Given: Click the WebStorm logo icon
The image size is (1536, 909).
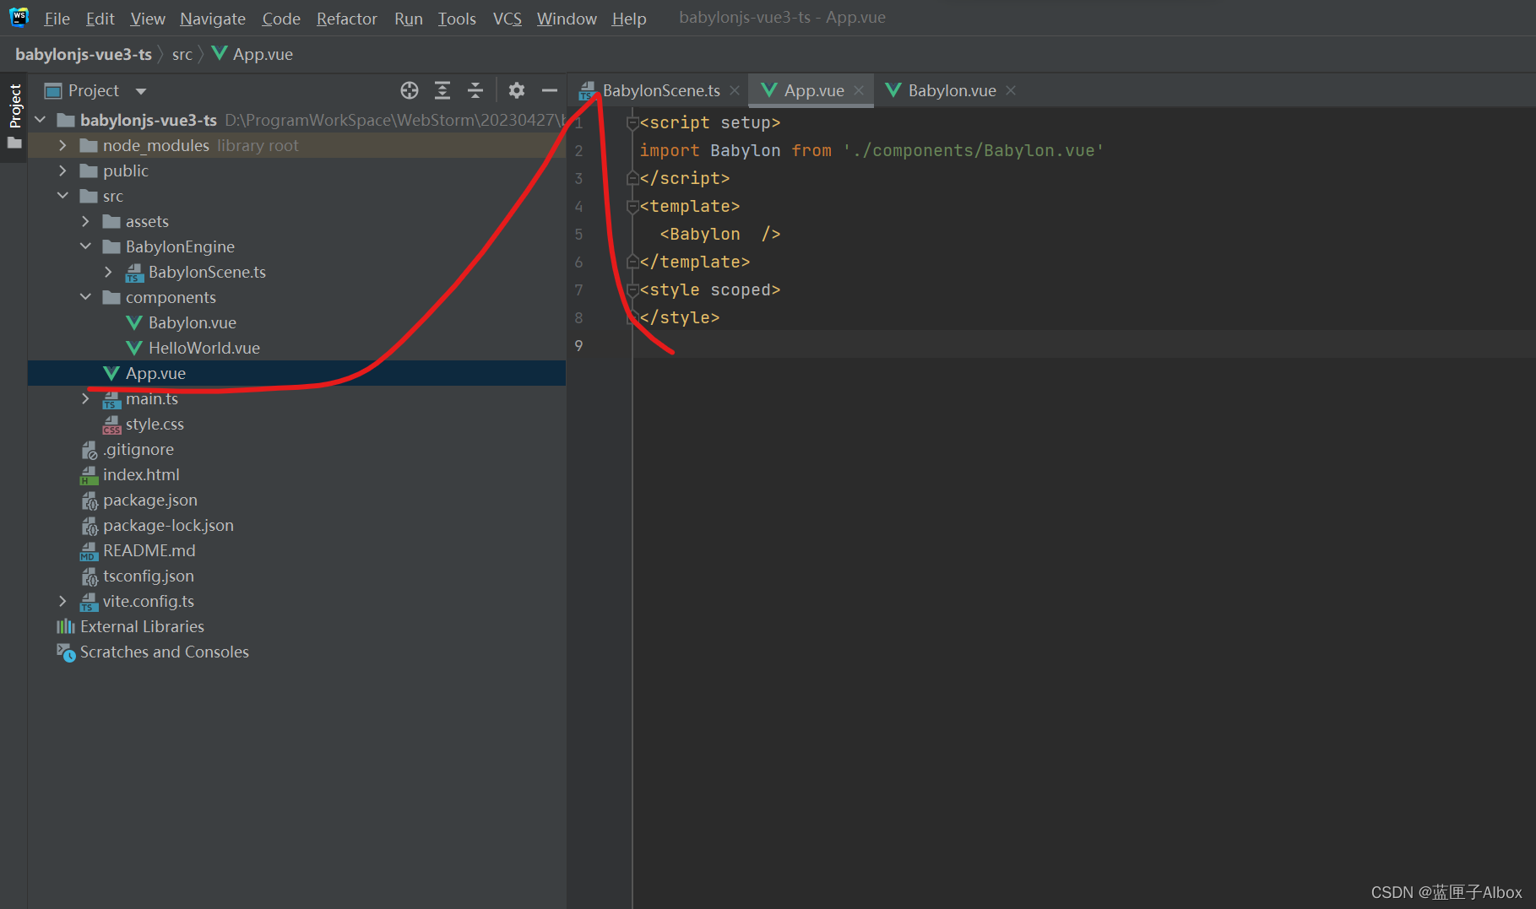Looking at the screenshot, I should 19,17.
